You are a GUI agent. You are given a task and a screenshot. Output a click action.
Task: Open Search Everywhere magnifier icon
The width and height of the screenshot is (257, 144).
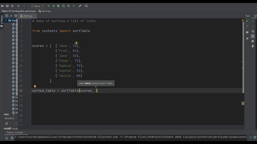[86, 6]
